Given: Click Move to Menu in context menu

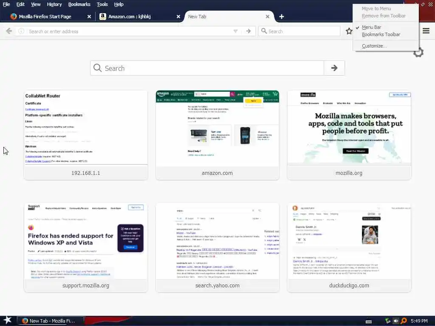Looking at the screenshot, I should click(386, 8).
